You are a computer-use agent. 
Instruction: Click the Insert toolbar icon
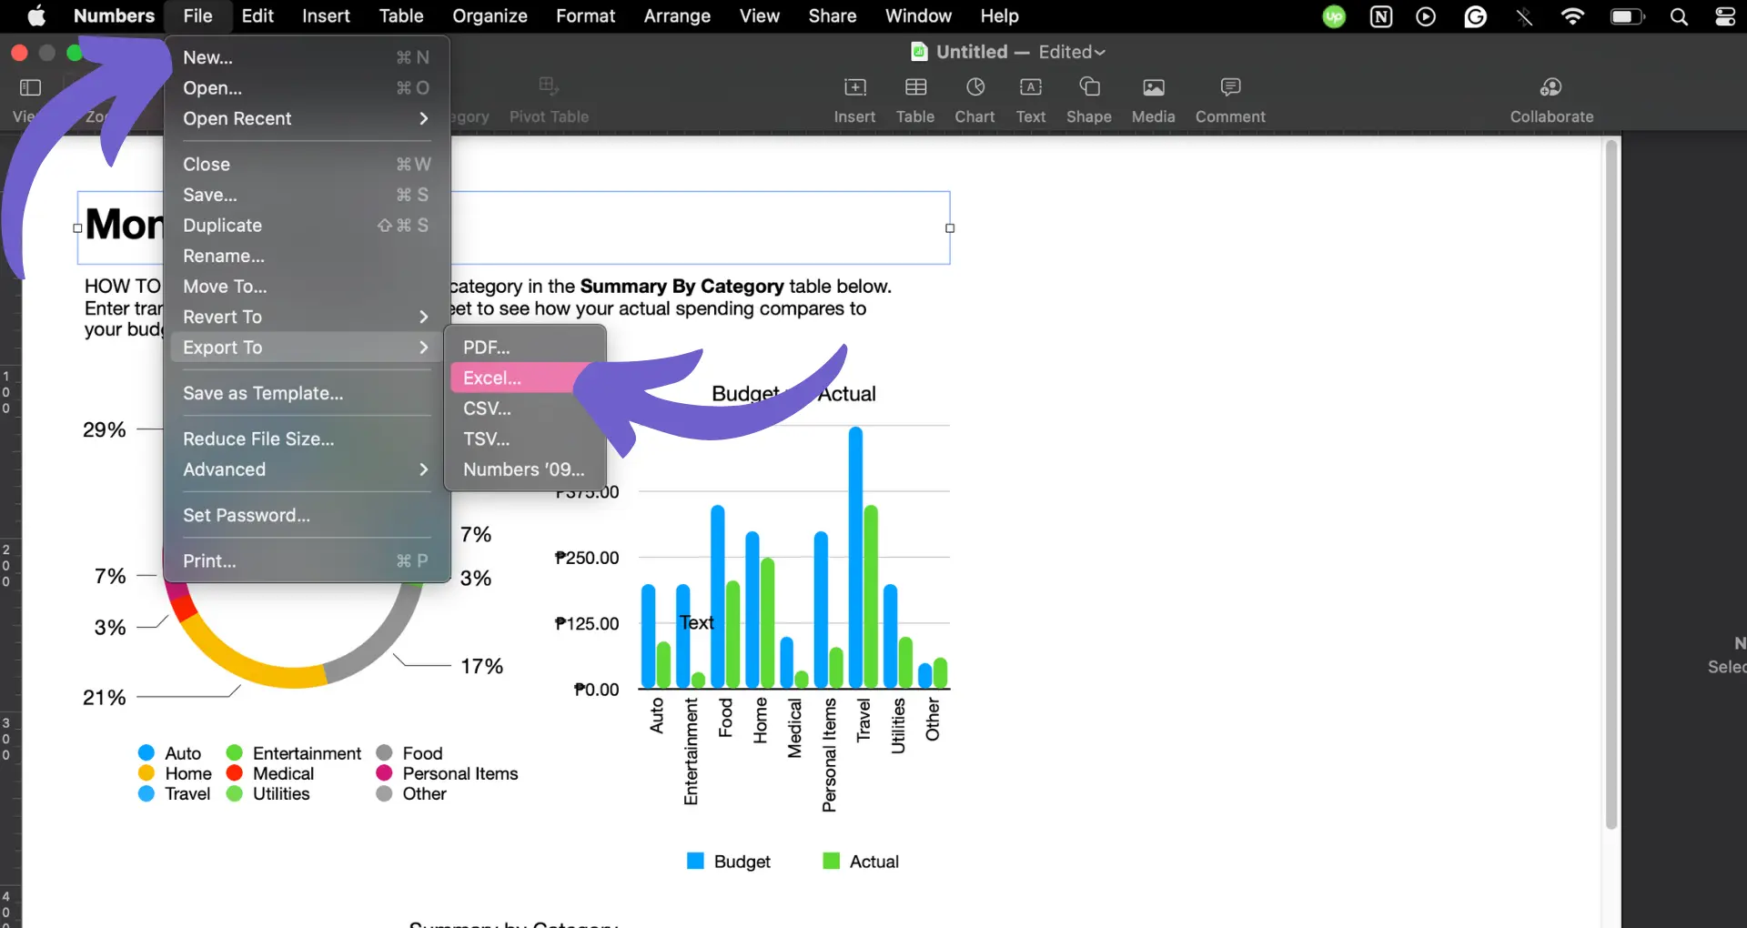[x=854, y=87]
